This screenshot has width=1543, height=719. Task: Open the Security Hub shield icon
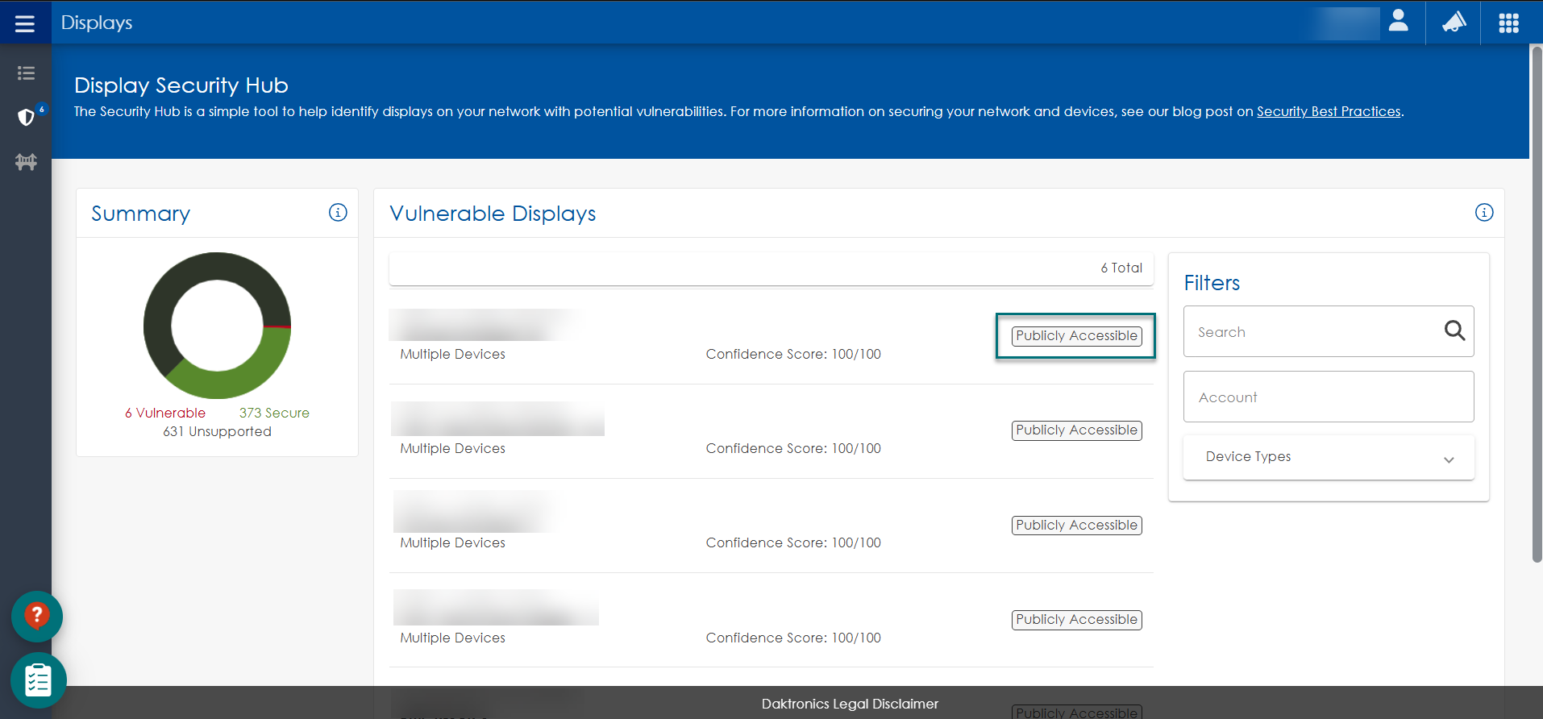[x=27, y=118]
